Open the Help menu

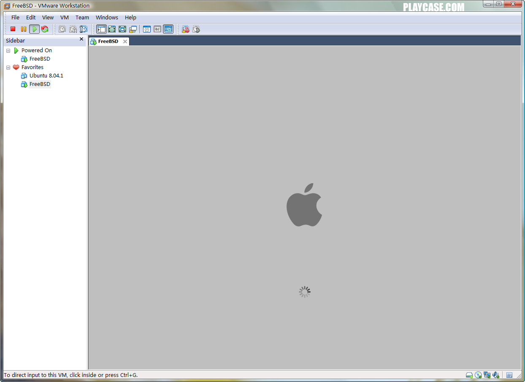click(130, 17)
